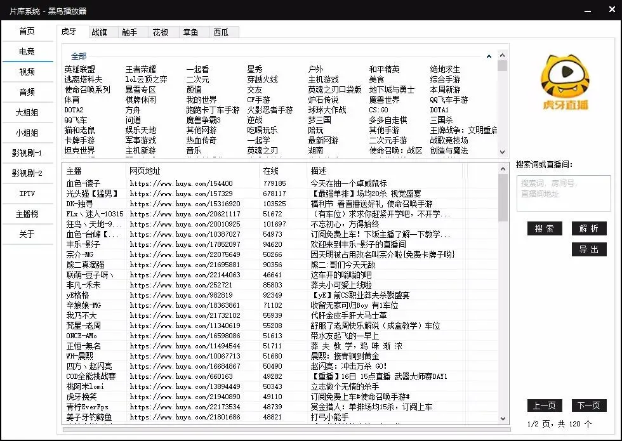Minimize the 黑鸟播放器 window
622x441 pixels.
pos(588,11)
